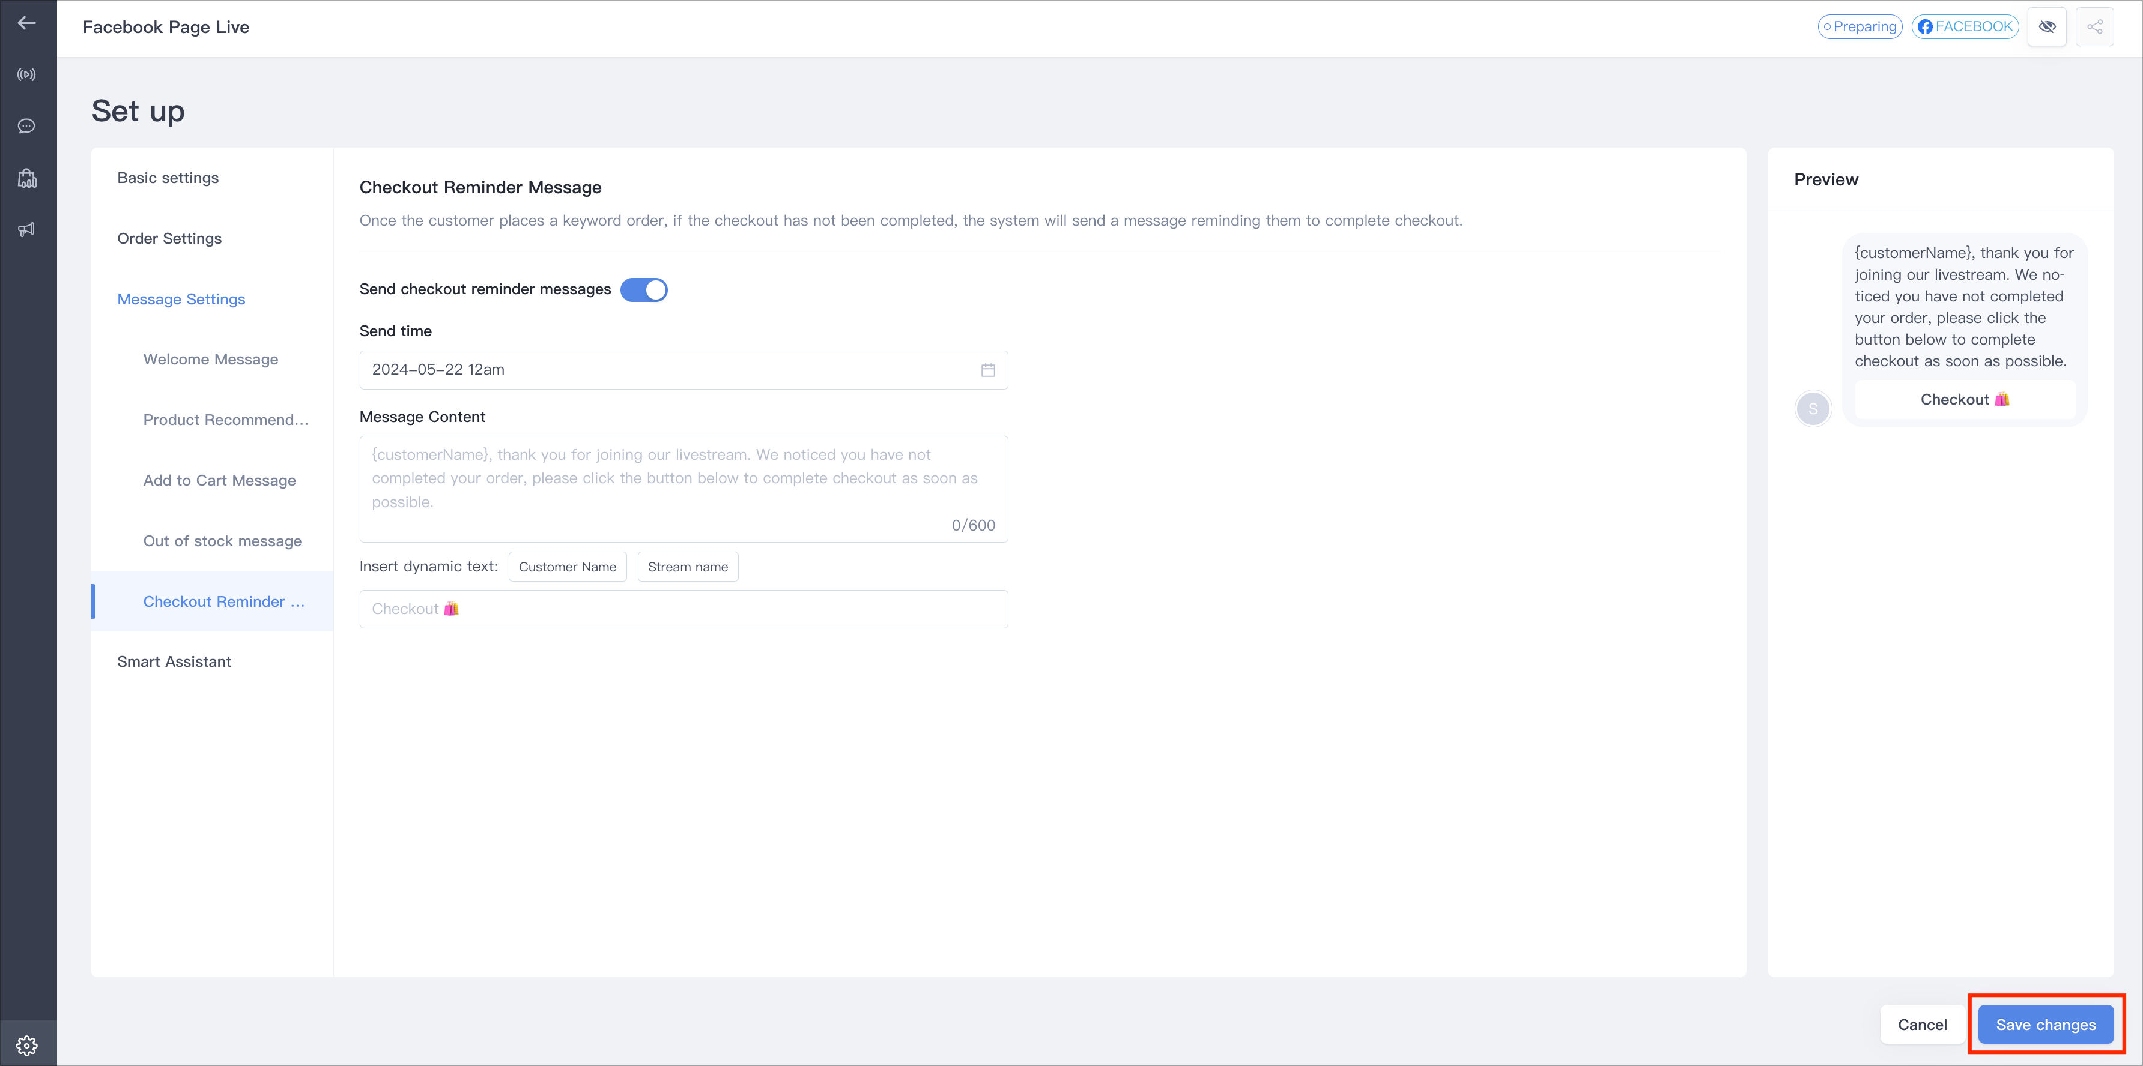Click the back arrow icon

pos(26,23)
